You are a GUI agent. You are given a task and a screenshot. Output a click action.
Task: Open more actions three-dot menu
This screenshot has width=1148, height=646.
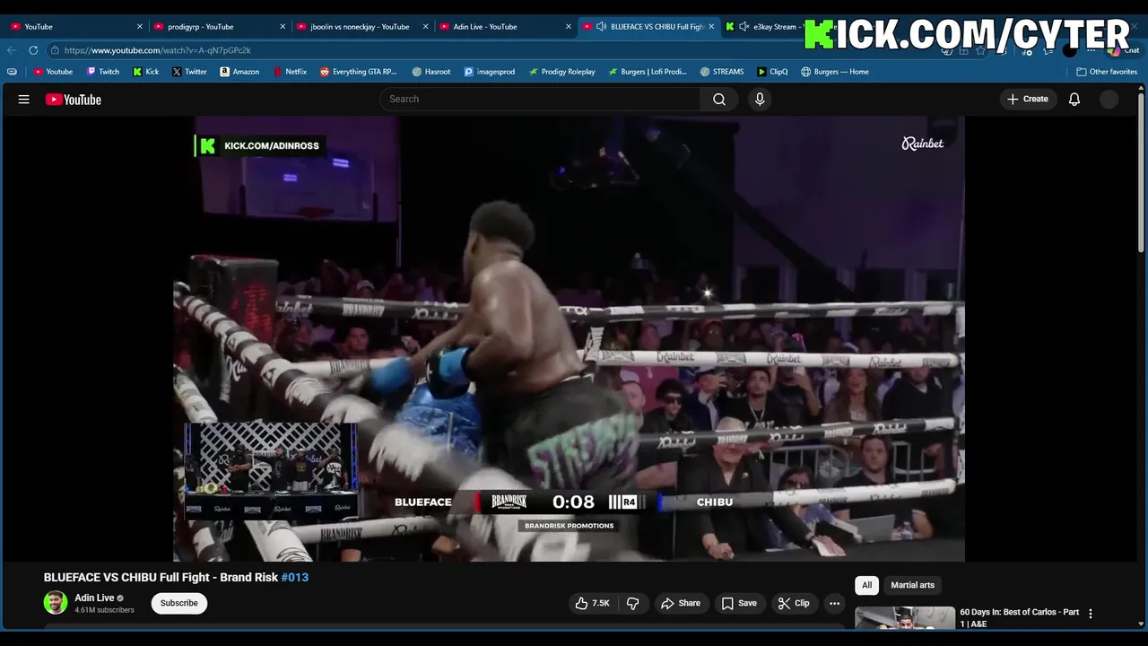coord(834,603)
